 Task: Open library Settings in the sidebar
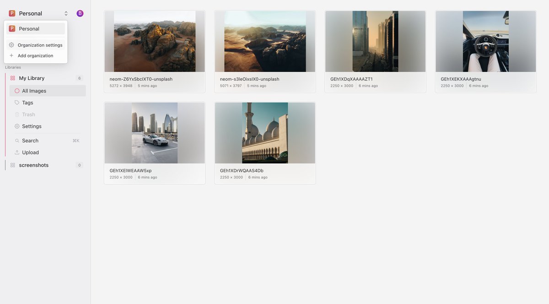48,126
